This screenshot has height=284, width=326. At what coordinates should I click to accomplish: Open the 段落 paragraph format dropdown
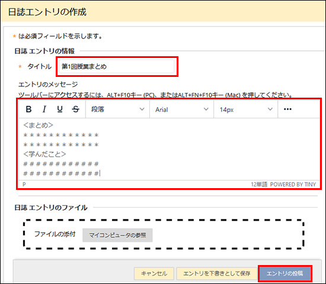pyautogui.click(x=118, y=109)
